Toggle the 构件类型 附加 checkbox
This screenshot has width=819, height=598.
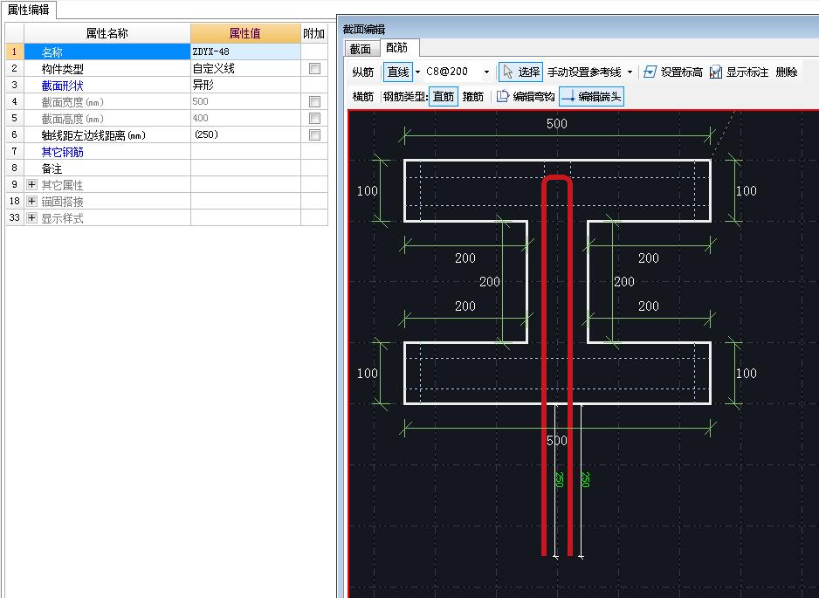pos(314,68)
